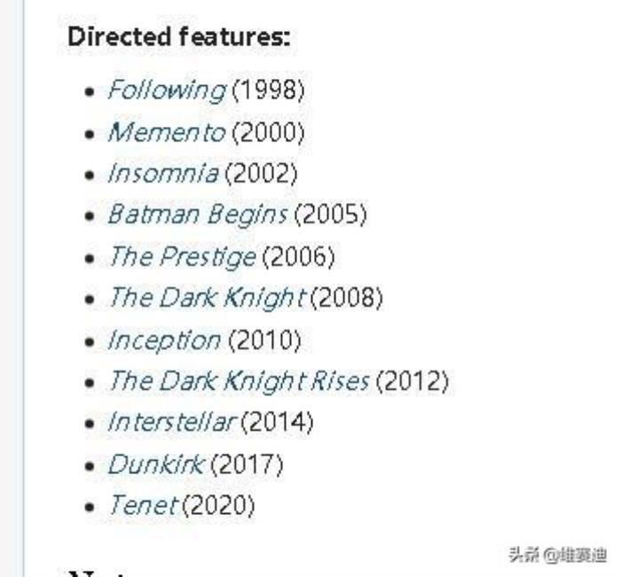
Task: Go to the Batman Begins link
Action: pyautogui.click(x=198, y=214)
